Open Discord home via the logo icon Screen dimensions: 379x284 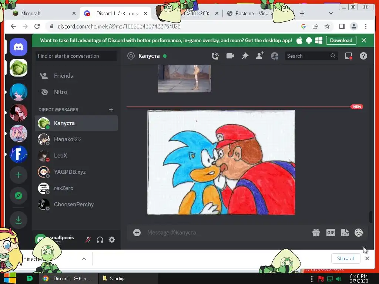click(19, 47)
